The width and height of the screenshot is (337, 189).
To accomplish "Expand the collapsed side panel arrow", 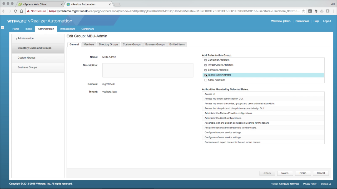I will 2,27.
